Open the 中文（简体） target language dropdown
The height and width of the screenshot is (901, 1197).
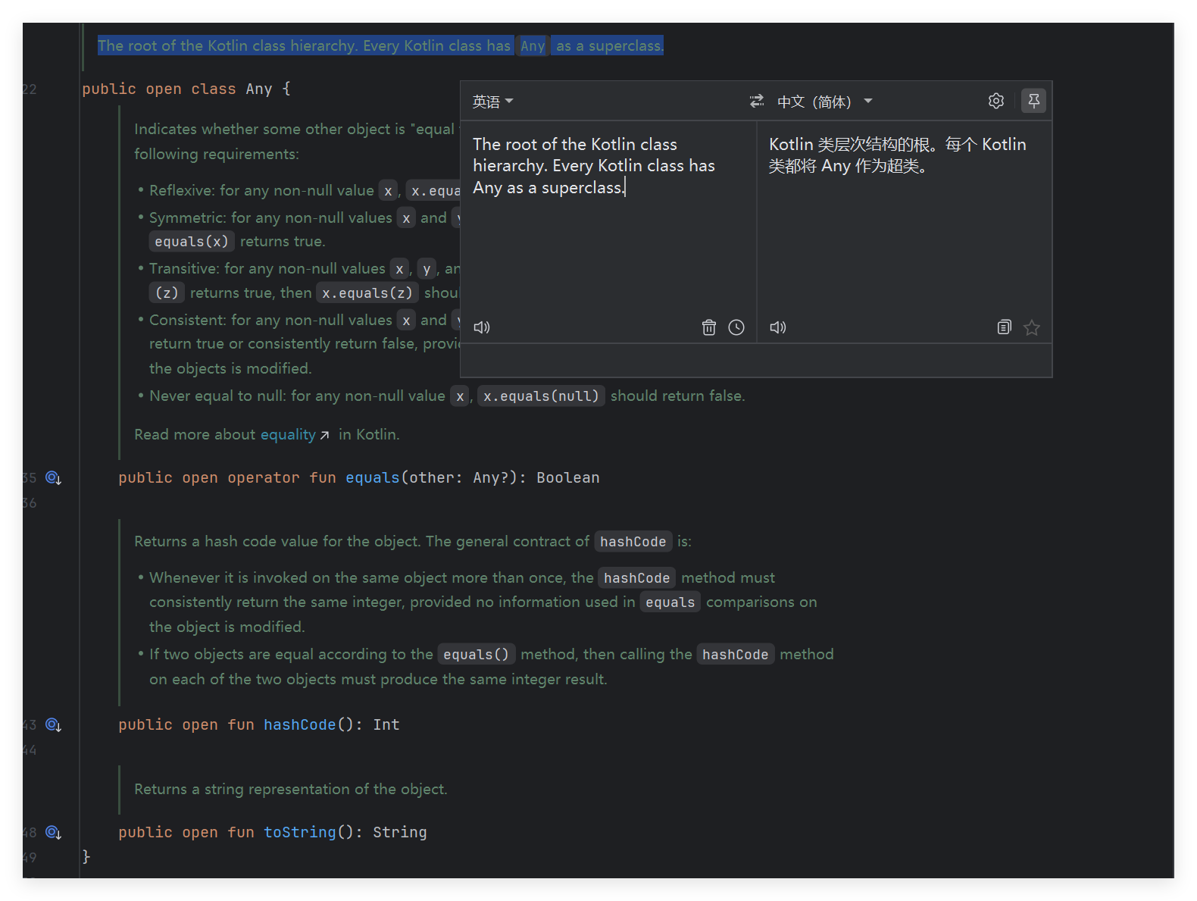pos(825,102)
